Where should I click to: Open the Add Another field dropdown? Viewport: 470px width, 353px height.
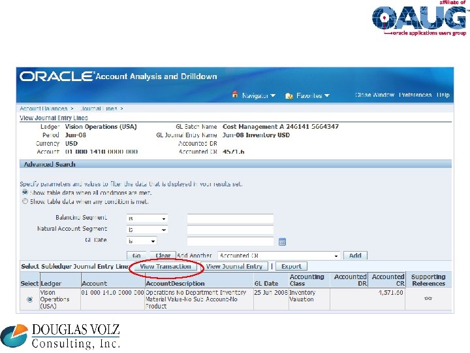coord(279,256)
